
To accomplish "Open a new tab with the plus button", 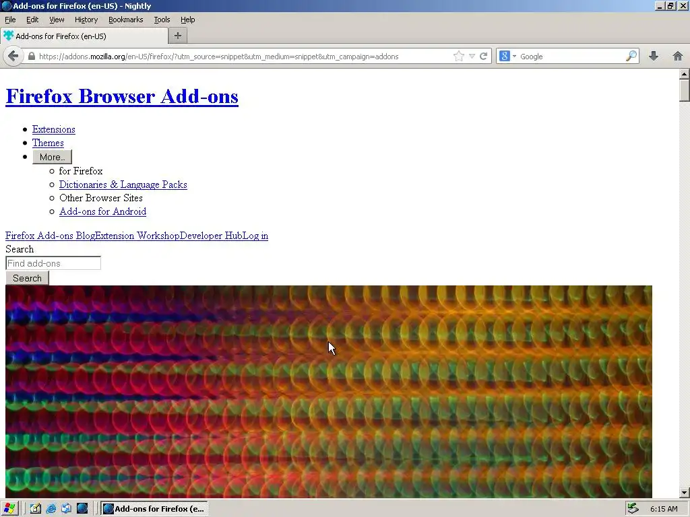I will tap(178, 36).
